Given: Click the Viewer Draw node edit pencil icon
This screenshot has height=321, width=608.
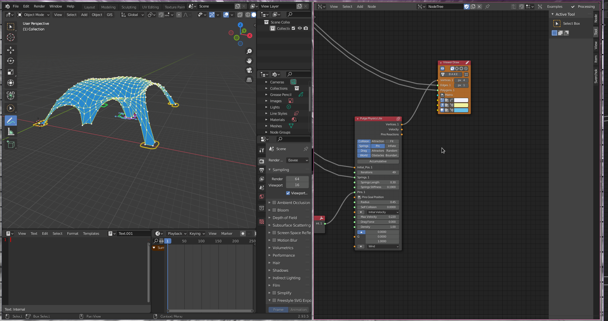Looking at the screenshot, I should click(x=467, y=62).
